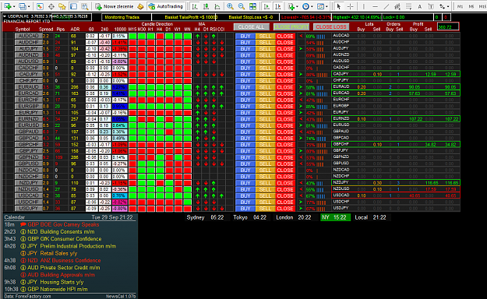Open the AUDNZD symbol button
Viewport: 487px width, 299px height.
[x=29, y=55]
